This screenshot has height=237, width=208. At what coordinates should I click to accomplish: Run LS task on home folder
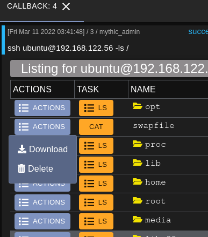pyautogui.click(x=96, y=184)
